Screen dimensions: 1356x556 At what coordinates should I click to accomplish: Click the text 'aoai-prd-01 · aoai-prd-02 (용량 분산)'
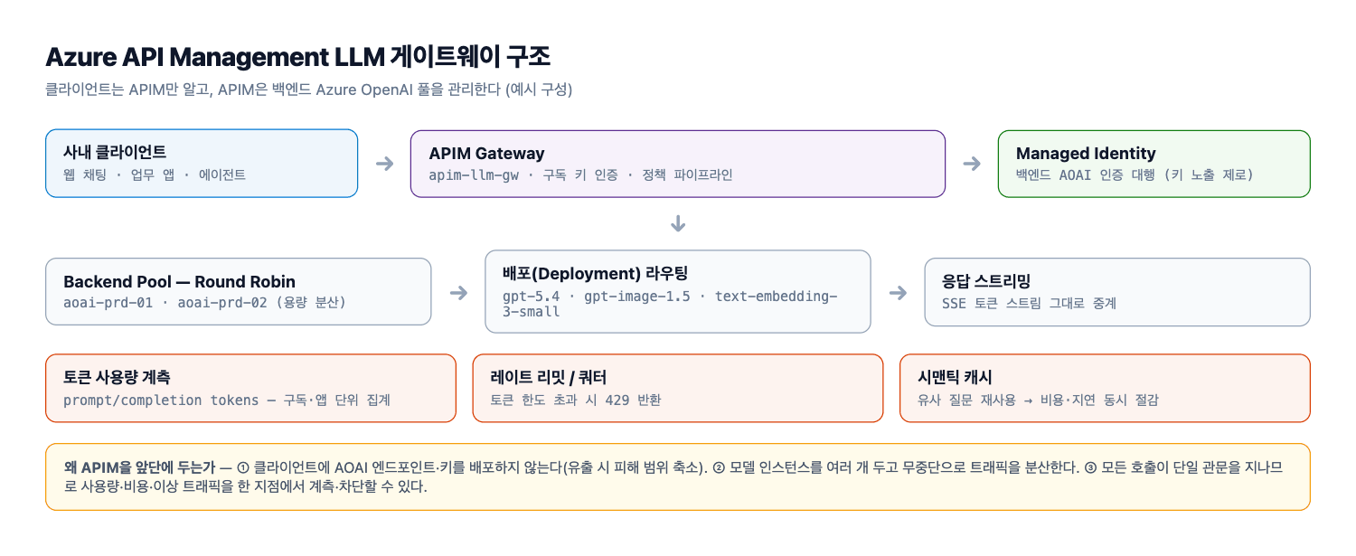(x=204, y=303)
